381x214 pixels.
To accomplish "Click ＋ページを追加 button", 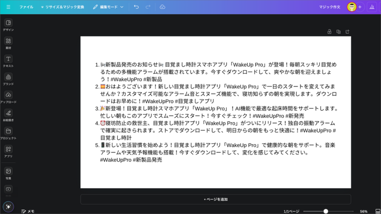I will tap(216, 199).
